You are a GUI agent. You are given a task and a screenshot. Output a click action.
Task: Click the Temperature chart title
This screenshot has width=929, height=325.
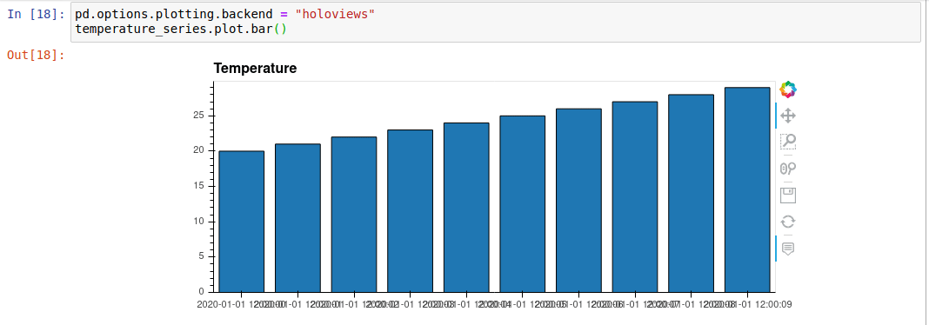(x=255, y=69)
